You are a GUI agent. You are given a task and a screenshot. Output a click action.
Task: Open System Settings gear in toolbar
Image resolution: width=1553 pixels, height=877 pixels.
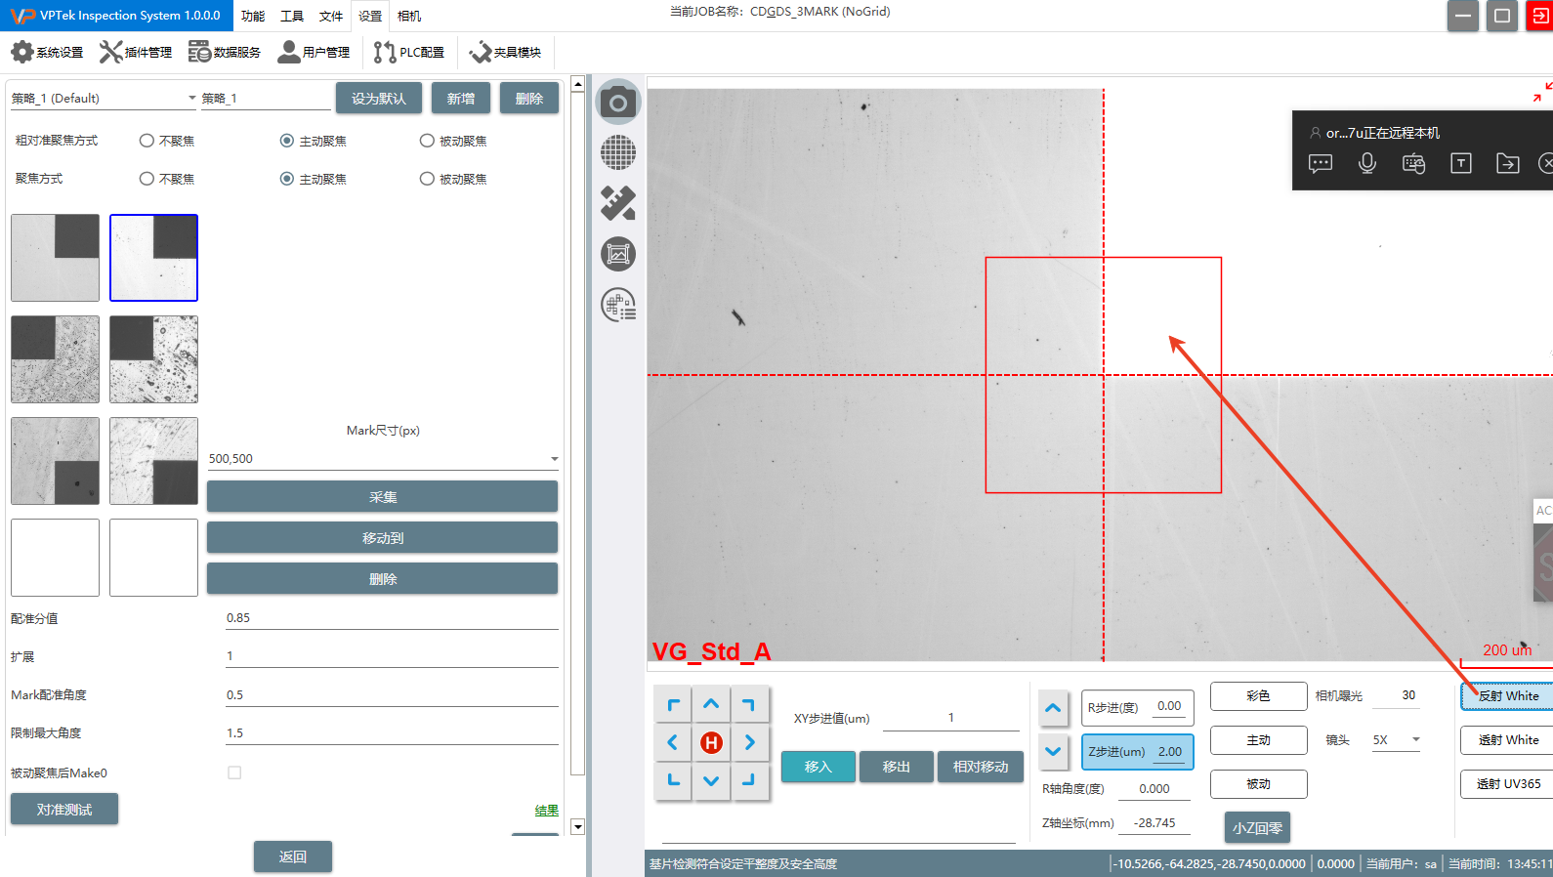coord(47,52)
